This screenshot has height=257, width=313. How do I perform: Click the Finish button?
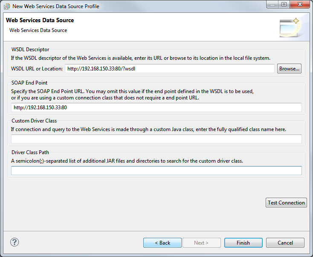coord(243,243)
